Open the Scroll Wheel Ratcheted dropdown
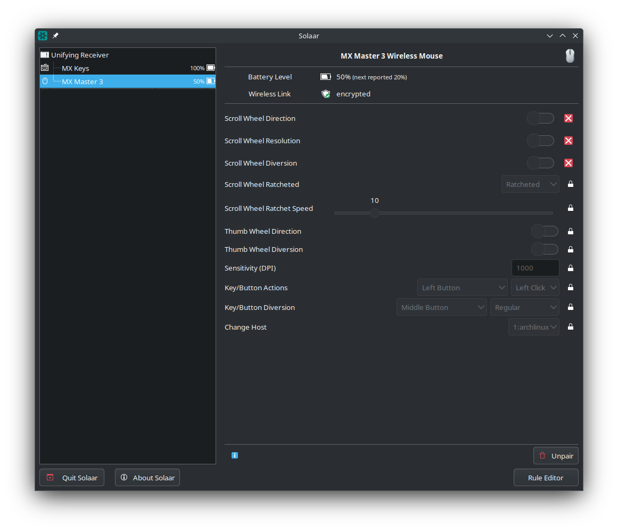The height and width of the screenshot is (532, 618). (530, 184)
